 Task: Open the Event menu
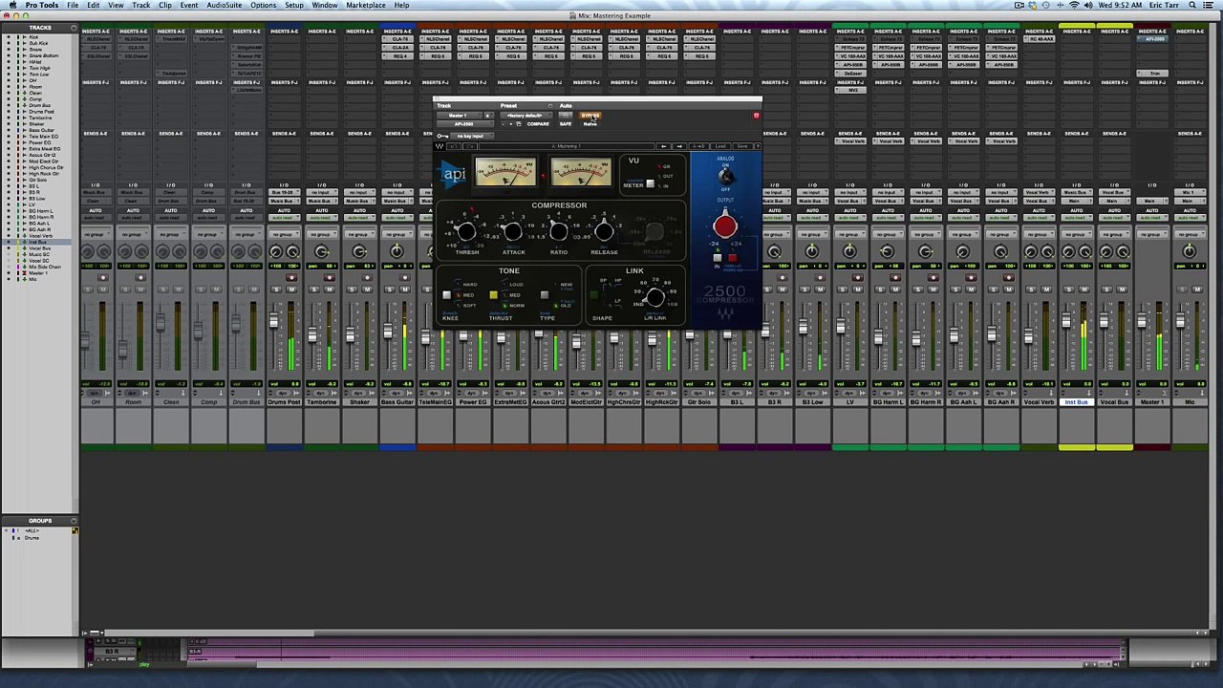point(189,6)
